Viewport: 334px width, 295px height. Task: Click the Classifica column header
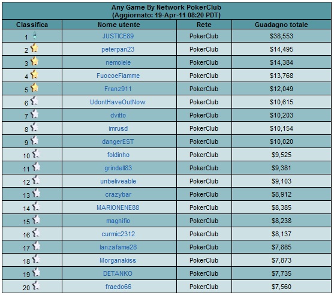pos(32,25)
